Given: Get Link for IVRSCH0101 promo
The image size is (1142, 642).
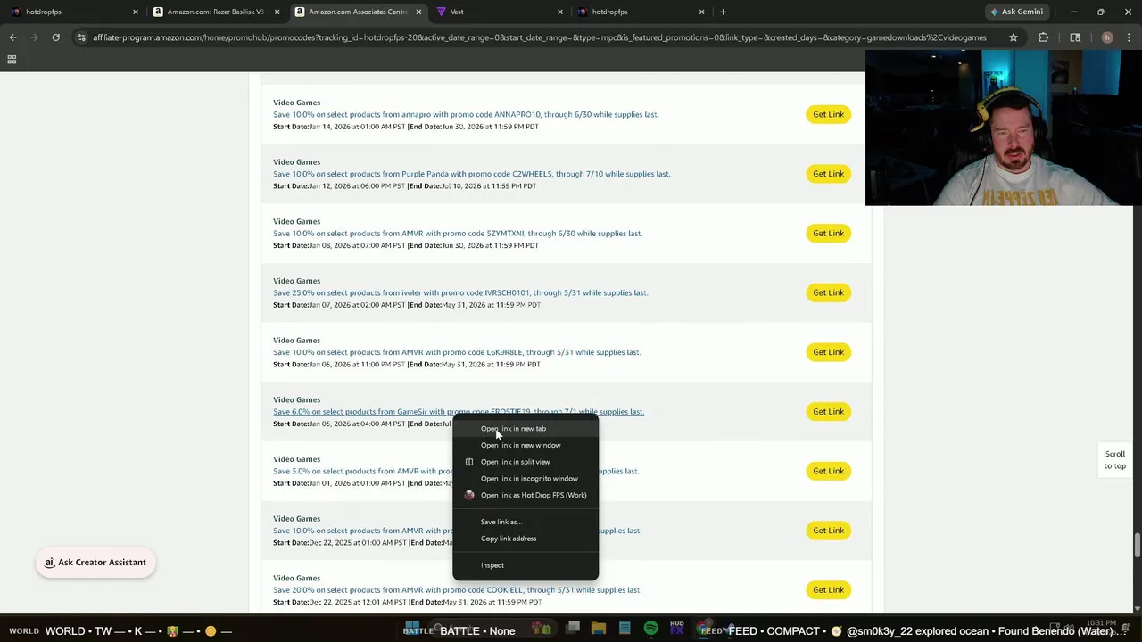Looking at the screenshot, I should (x=828, y=292).
